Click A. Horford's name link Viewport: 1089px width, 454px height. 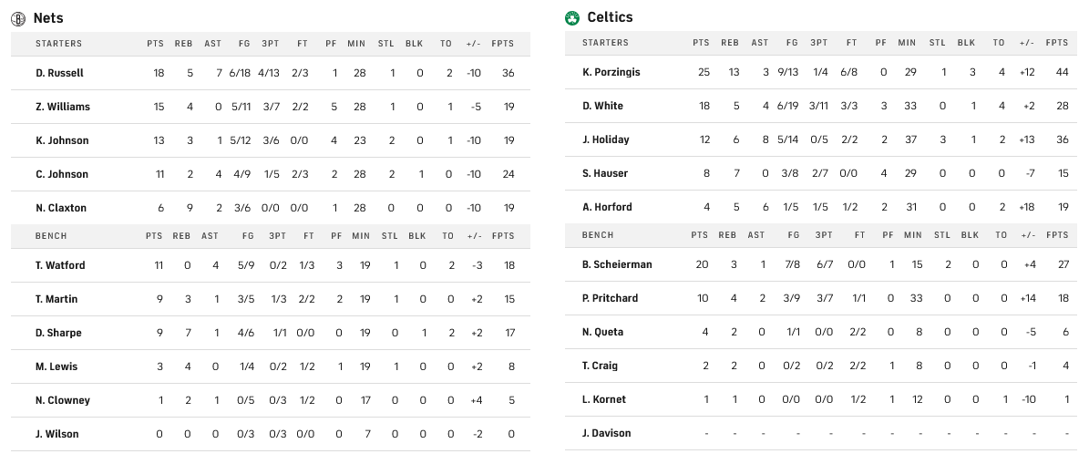pyautogui.click(x=605, y=207)
